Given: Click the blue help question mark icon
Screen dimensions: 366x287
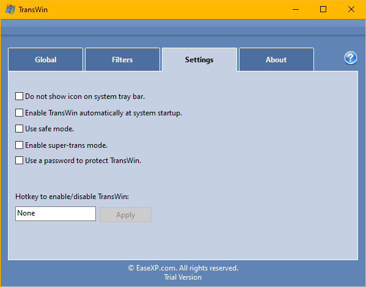Looking at the screenshot, I should (350, 57).
